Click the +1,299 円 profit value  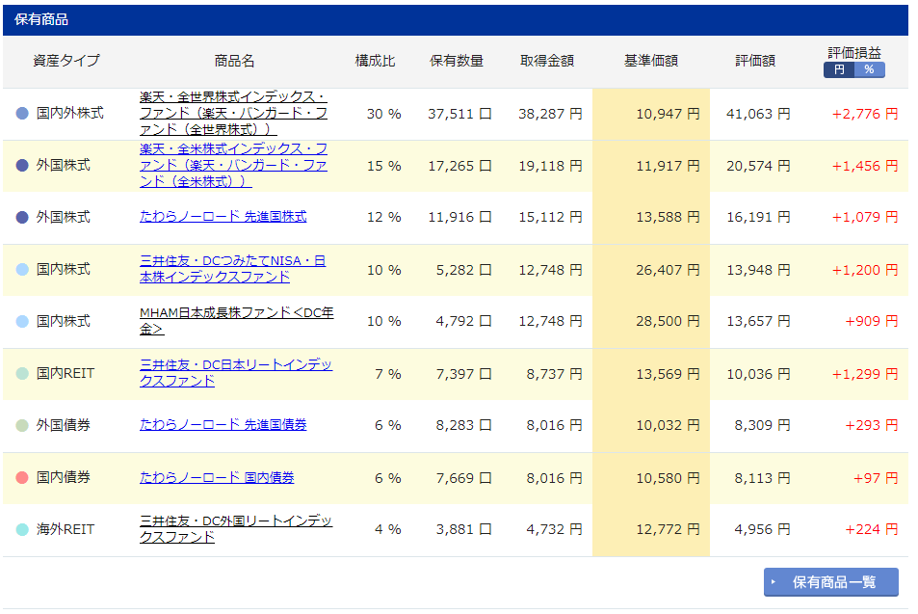(x=865, y=374)
